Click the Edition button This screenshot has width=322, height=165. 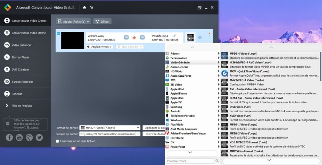click(x=102, y=21)
